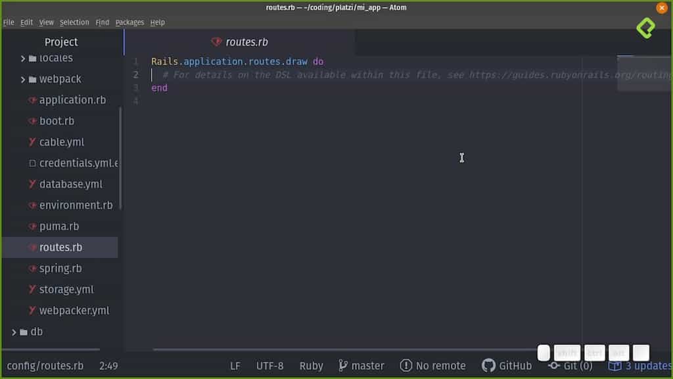The height and width of the screenshot is (379, 673).
Task: Click the Ruby icon beside application.rb
Action: point(32,99)
